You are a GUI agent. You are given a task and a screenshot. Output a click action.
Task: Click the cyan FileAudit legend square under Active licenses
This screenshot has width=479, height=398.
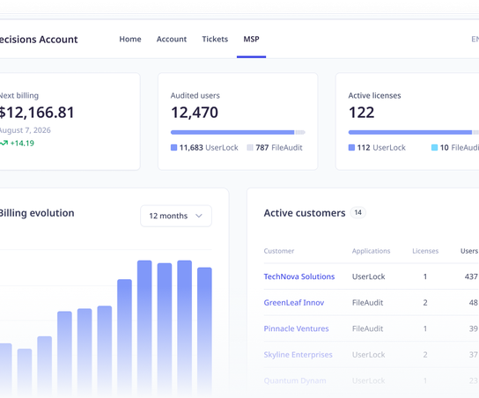coord(434,148)
